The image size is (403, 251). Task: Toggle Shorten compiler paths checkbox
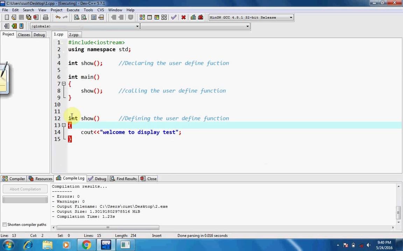[x=4, y=225]
